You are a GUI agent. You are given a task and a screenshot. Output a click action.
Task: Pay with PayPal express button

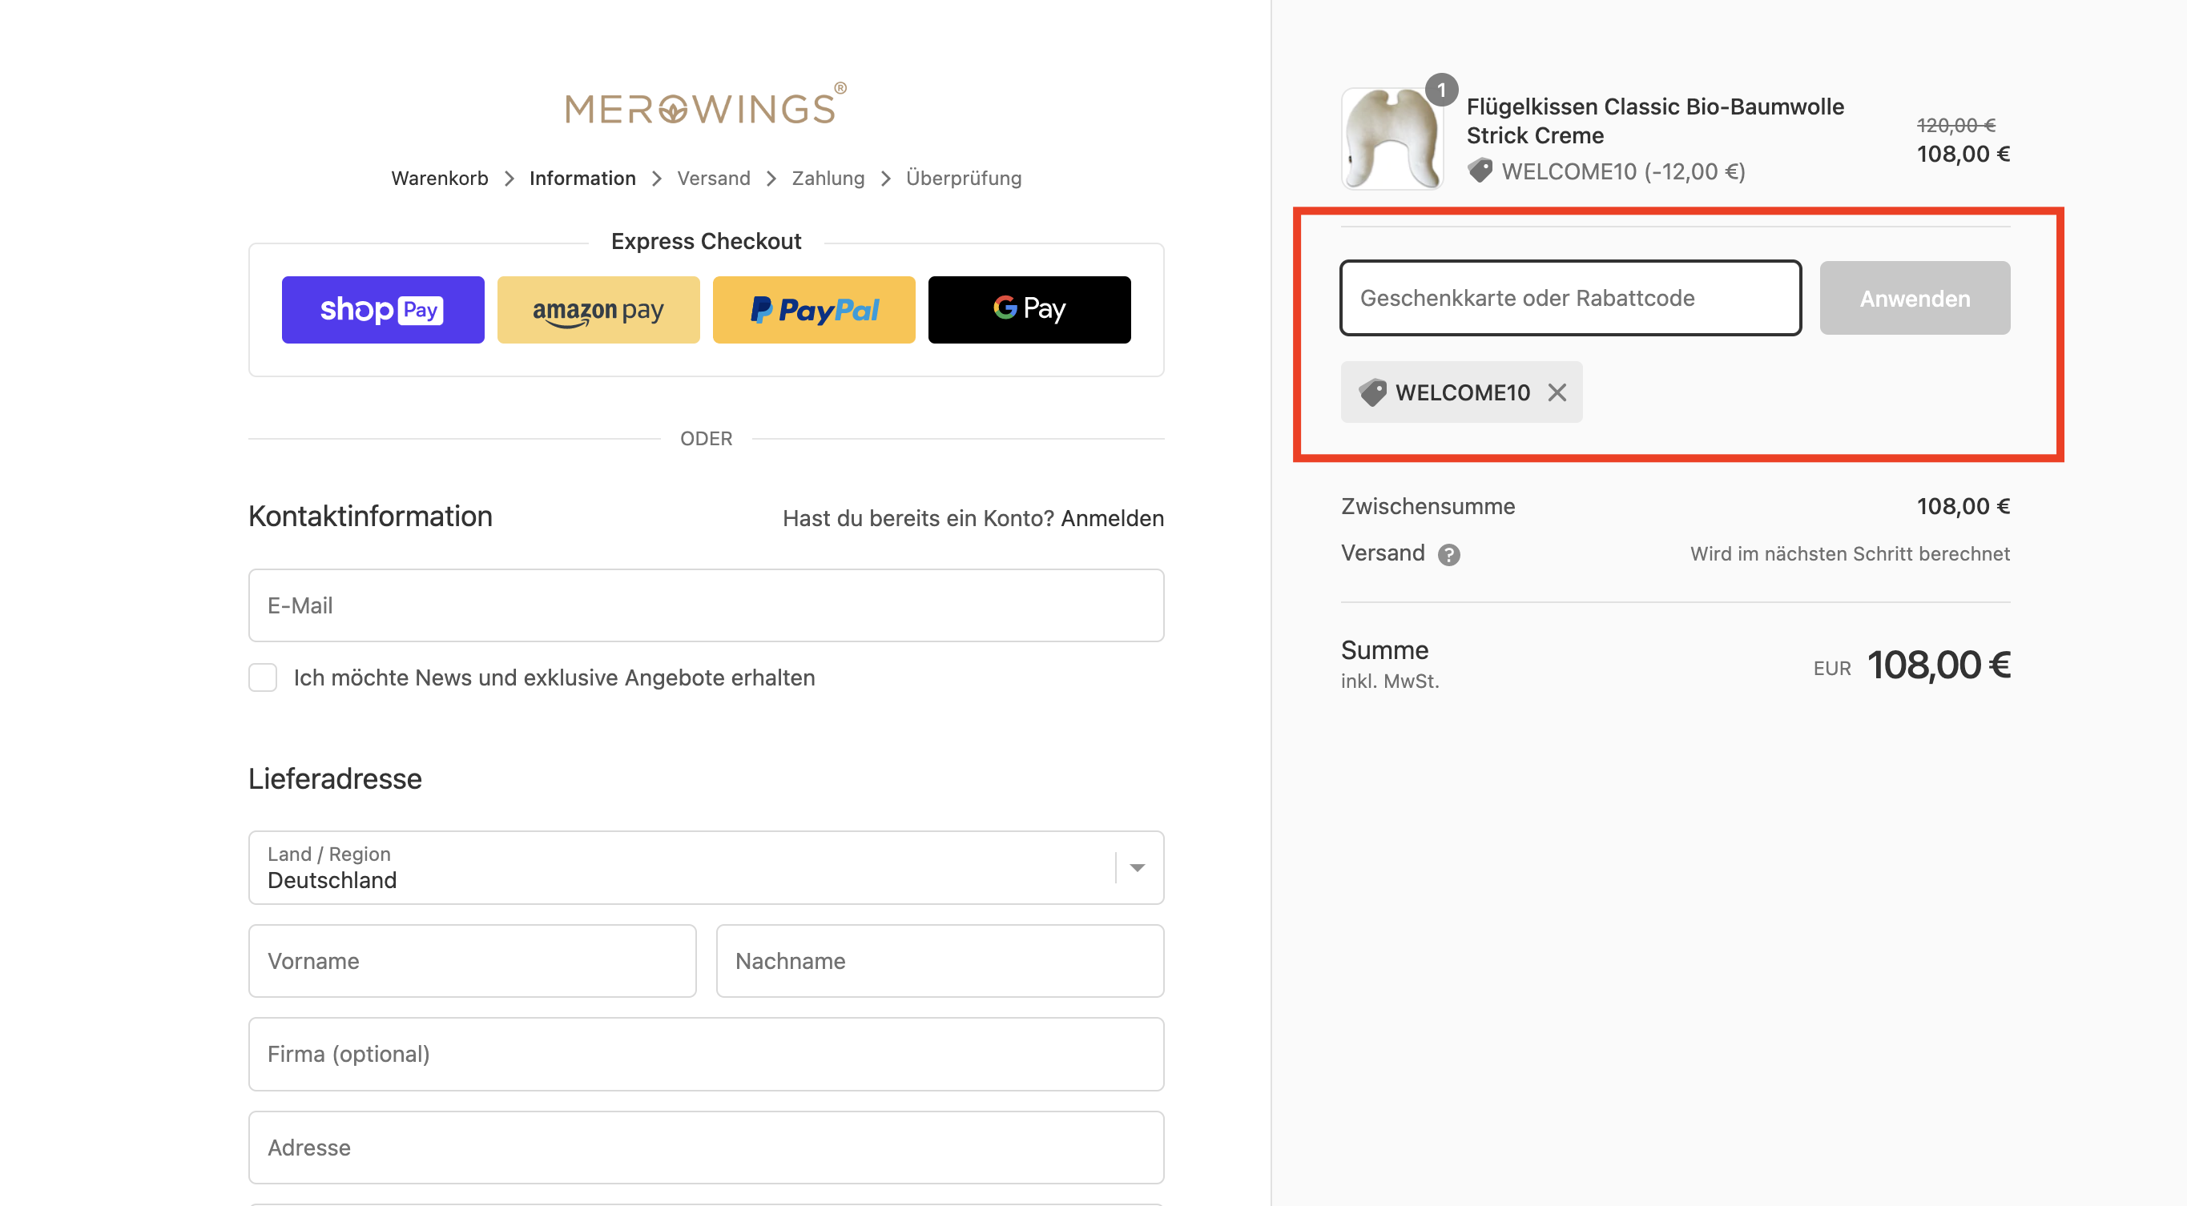point(814,310)
